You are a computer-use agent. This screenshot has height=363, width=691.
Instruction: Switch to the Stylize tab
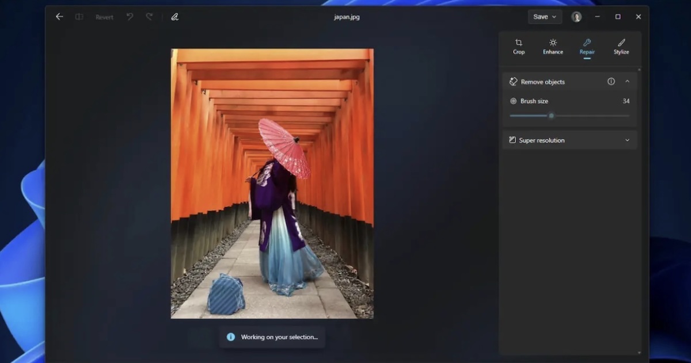(621, 47)
